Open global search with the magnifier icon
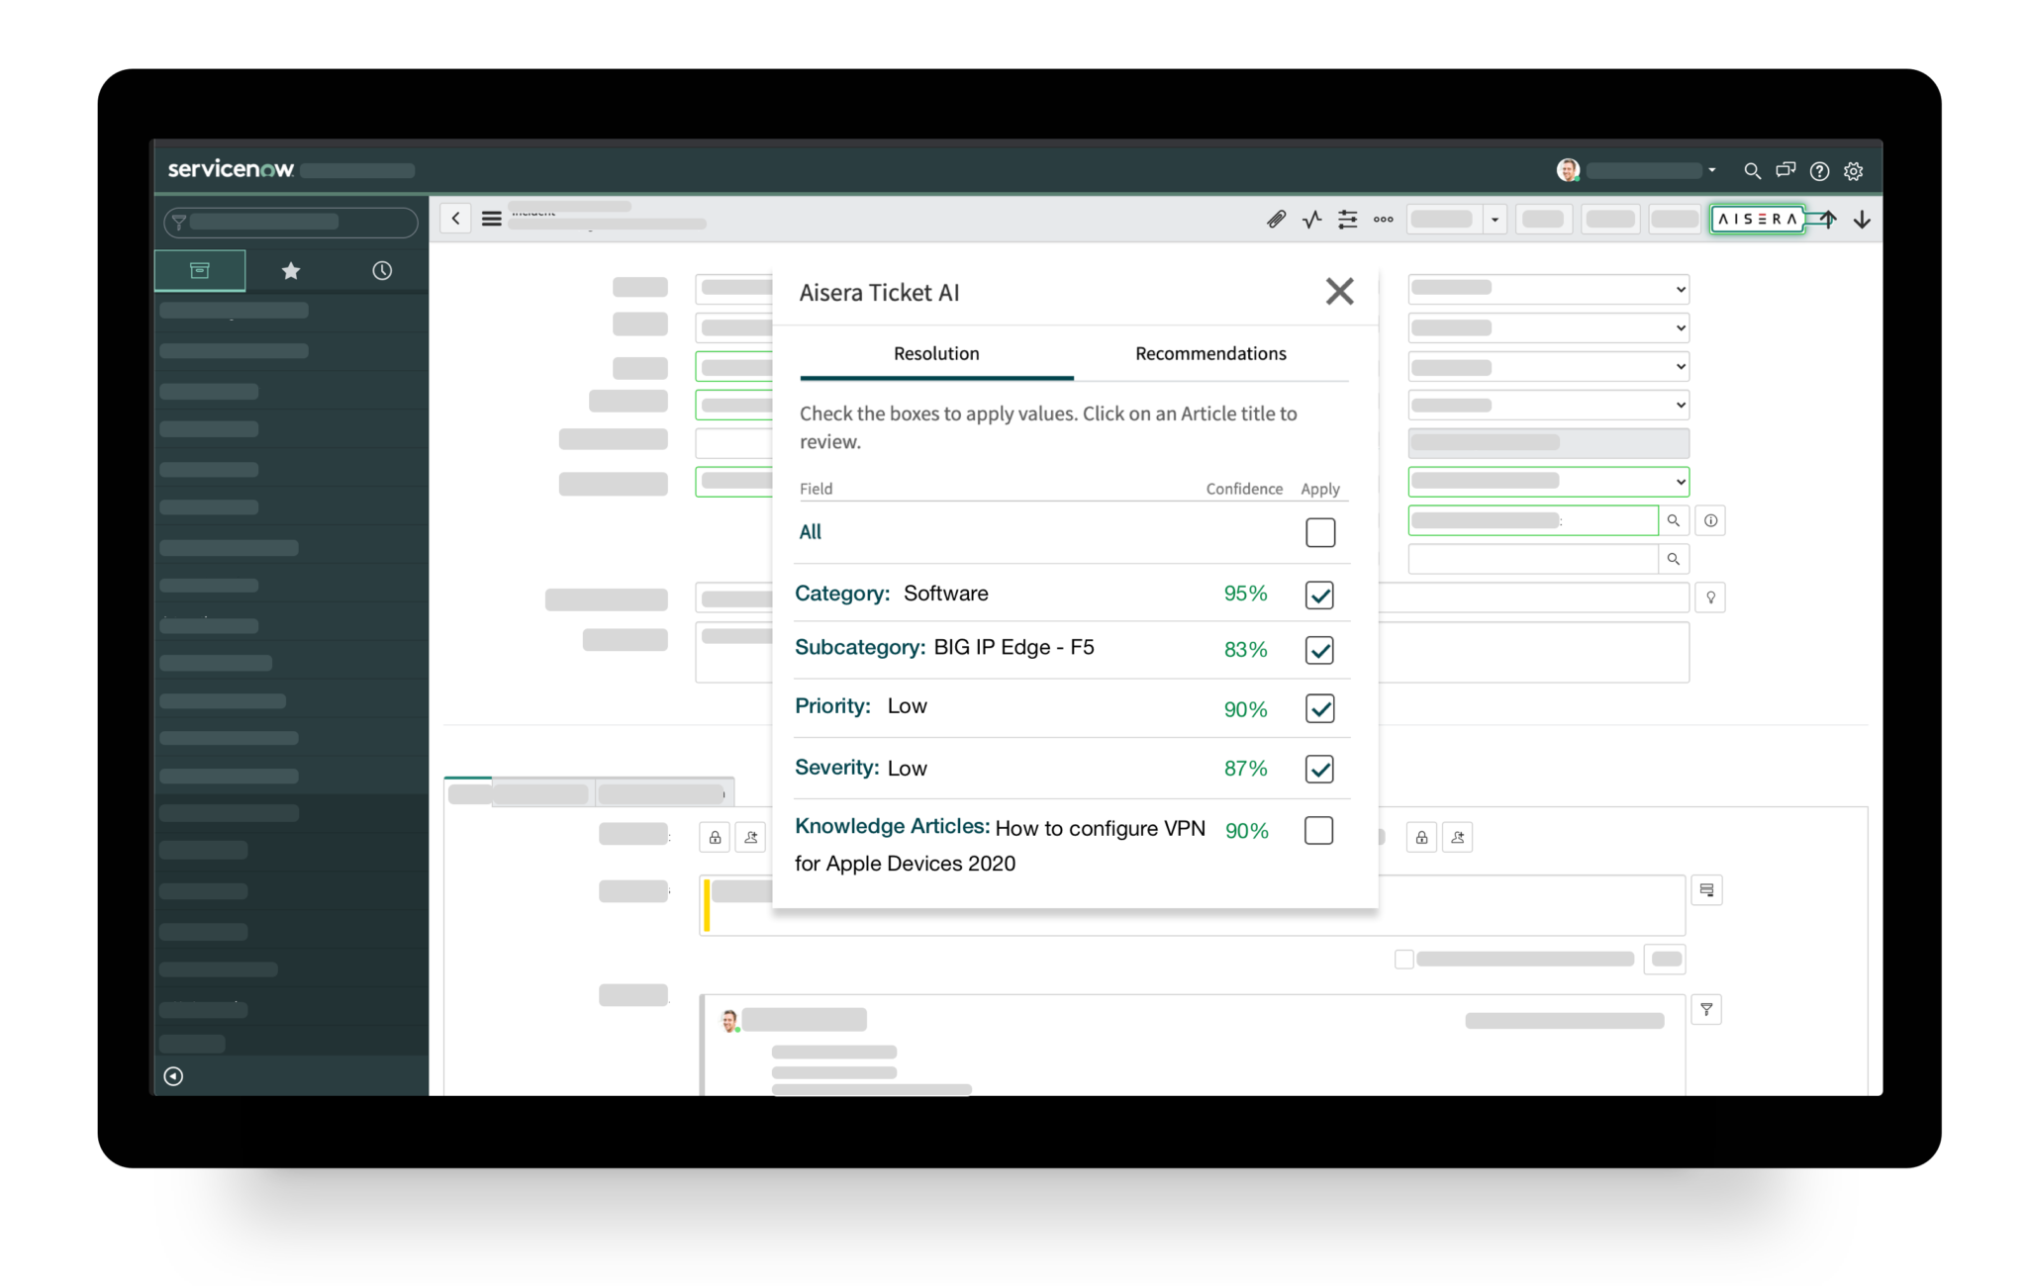Viewport: 2027px width, 1286px height. coord(1752,170)
